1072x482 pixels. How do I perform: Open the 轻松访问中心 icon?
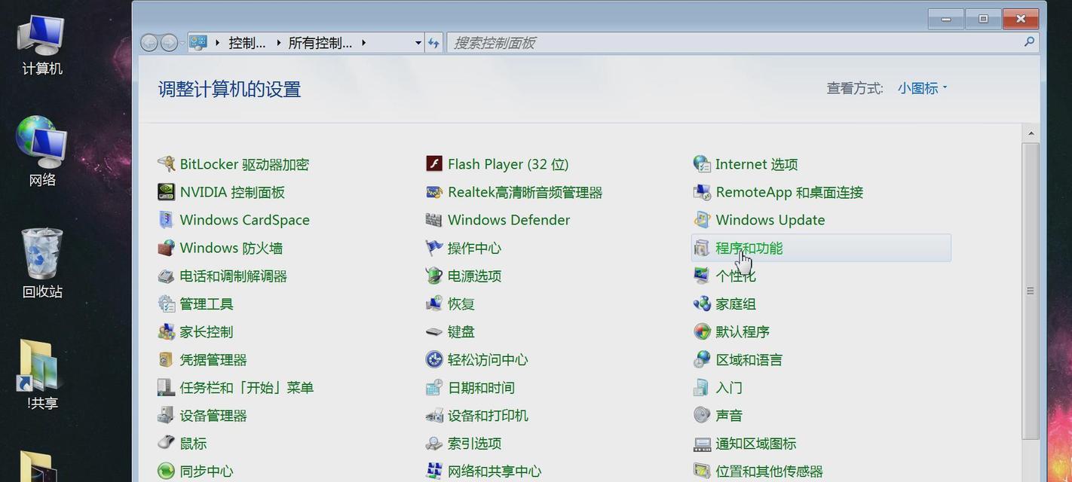[x=433, y=359]
